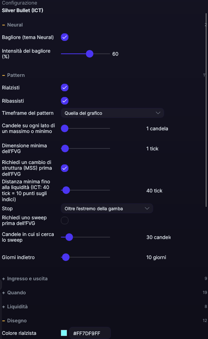
Task: Uncheck the Rialzisti checkbox
Action: (65, 87)
